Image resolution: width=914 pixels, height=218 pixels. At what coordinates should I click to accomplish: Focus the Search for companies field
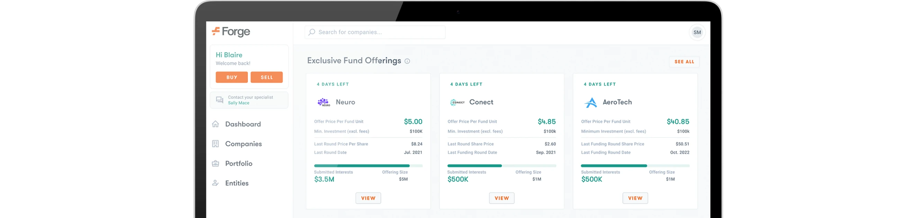pyautogui.click(x=375, y=32)
